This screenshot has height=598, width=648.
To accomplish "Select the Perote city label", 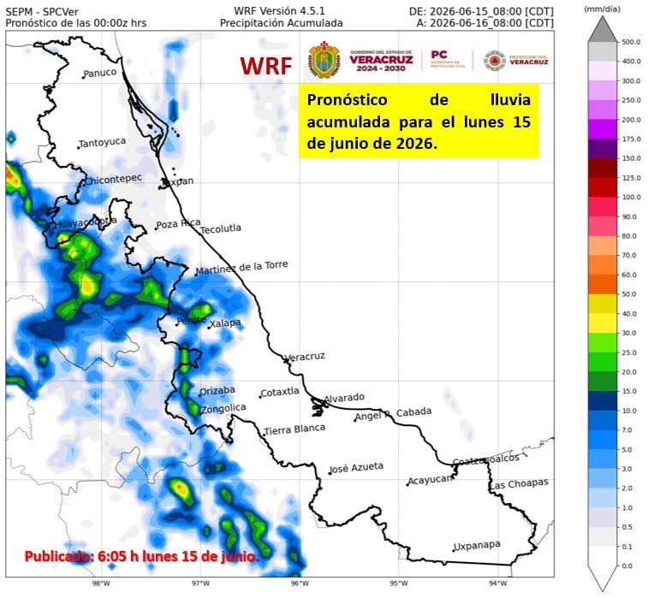I will (191, 321).
